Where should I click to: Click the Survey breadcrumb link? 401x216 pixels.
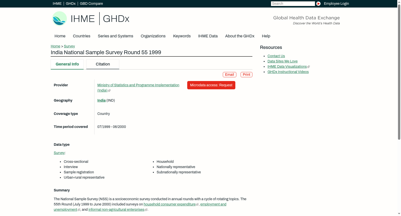(69, 46)
